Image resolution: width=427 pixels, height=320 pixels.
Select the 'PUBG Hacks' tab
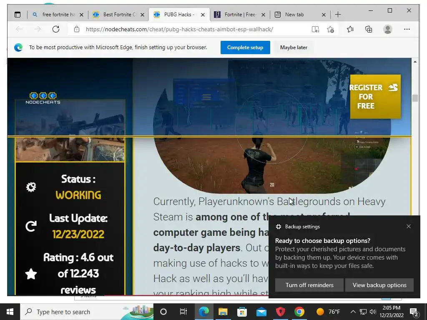[179, 15]
